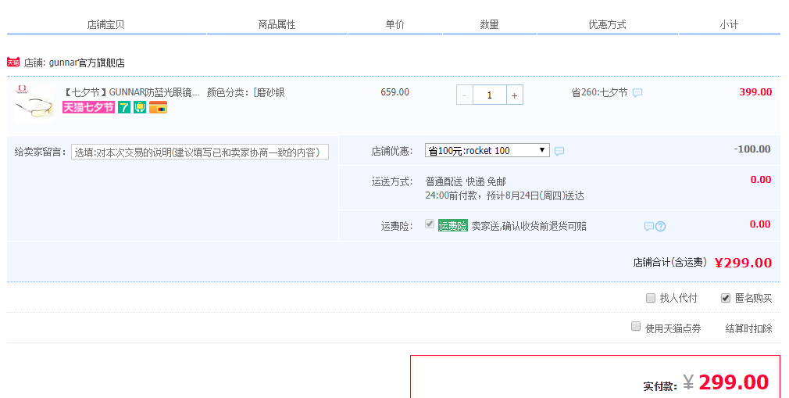The image size is (789, 398).
Task: Click the green 运费险 label badge
Action: pos(453,226)
